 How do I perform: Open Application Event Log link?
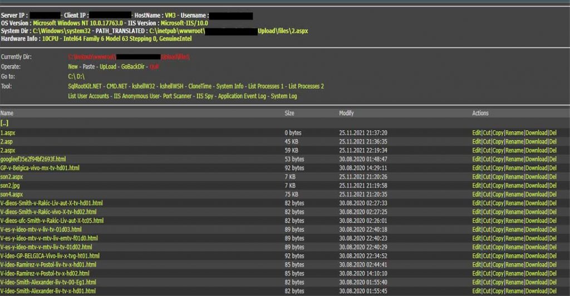[x=242, y=96]
